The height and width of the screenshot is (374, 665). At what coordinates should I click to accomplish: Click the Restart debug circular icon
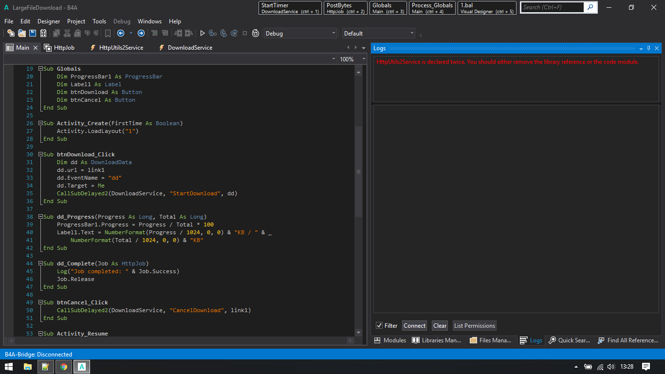(256, 33)
